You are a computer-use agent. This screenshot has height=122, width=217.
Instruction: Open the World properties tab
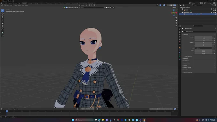point(180,42)
